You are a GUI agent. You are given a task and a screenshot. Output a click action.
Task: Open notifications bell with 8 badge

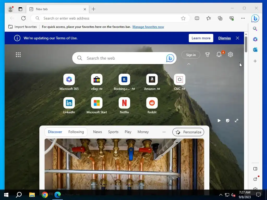click(219, 54)
